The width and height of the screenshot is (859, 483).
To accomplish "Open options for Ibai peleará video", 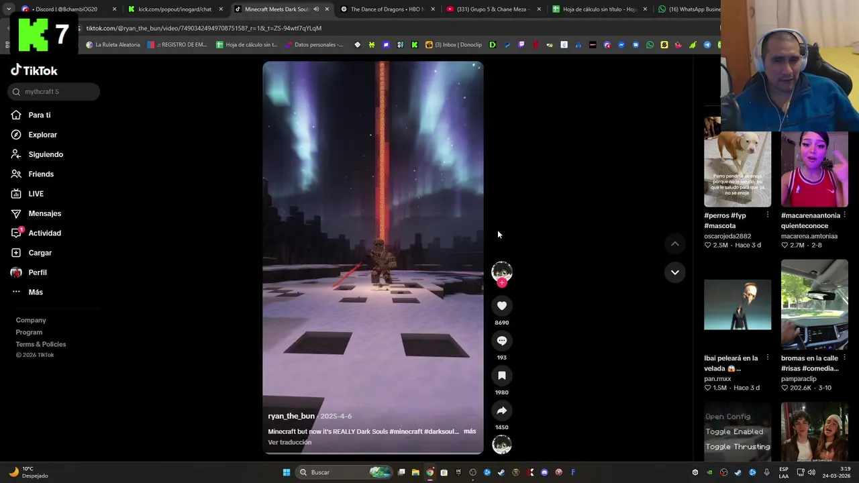I will pos(767,358).
